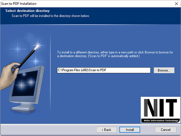Click the 'will be installed' subtitle text
This screenshot has width=181, height=136.
(51, 16)
